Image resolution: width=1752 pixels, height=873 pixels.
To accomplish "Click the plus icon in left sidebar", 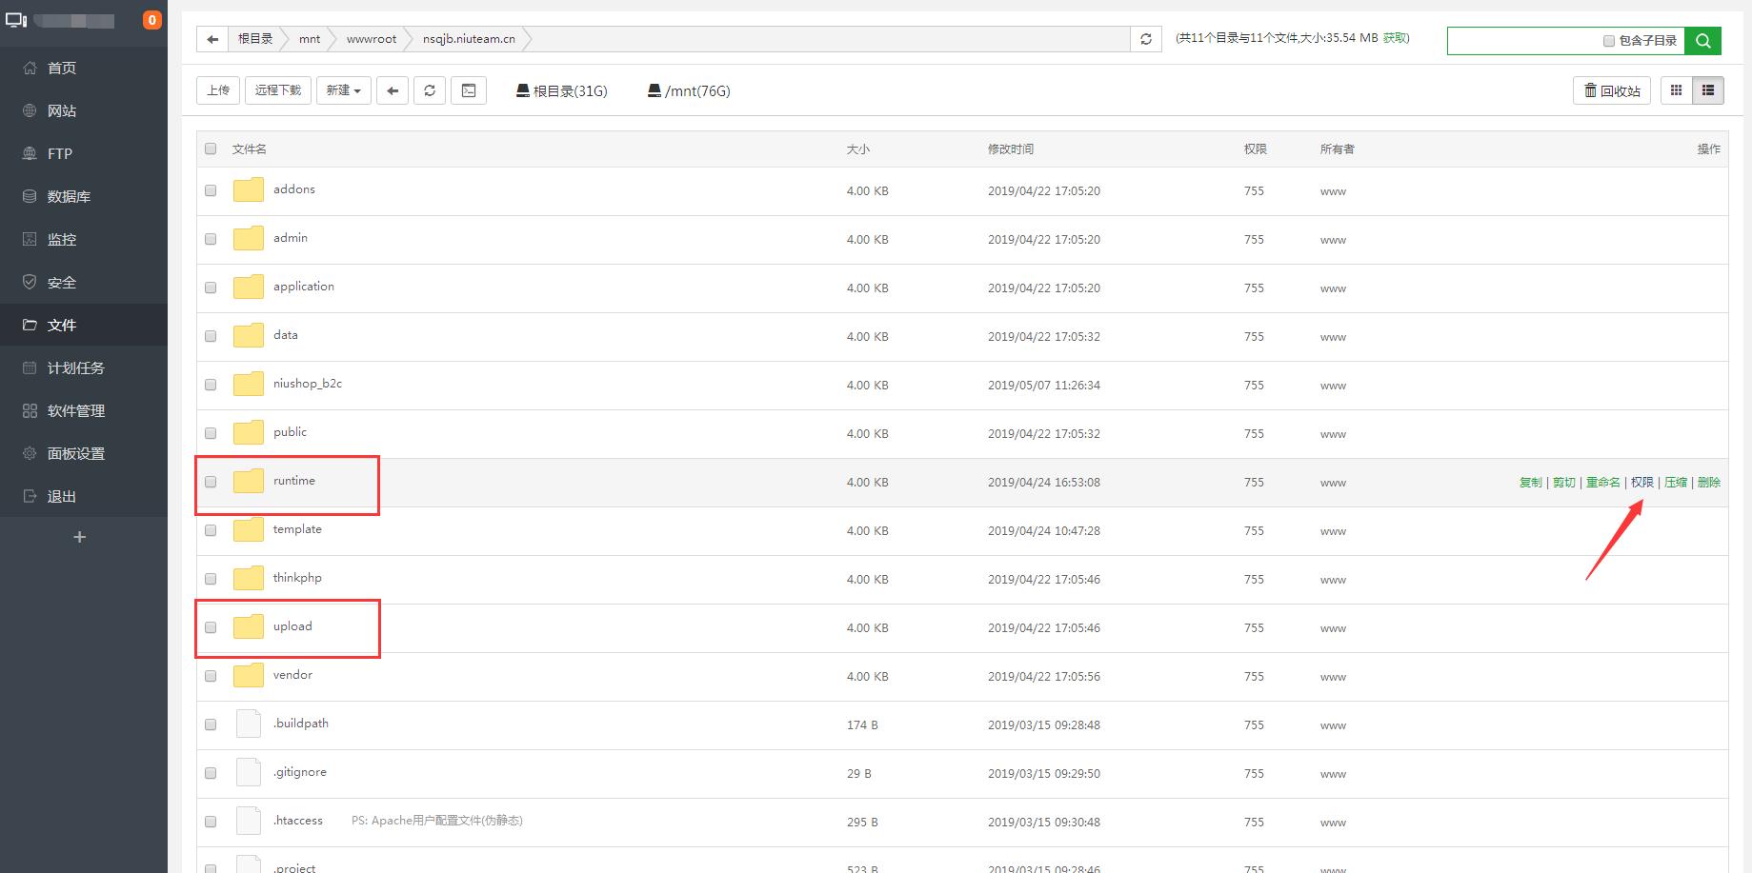I will [80, 538].
